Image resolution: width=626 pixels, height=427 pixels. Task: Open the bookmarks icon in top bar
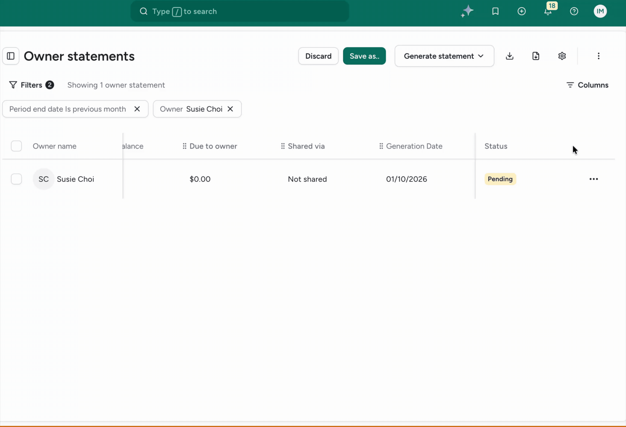495,11
